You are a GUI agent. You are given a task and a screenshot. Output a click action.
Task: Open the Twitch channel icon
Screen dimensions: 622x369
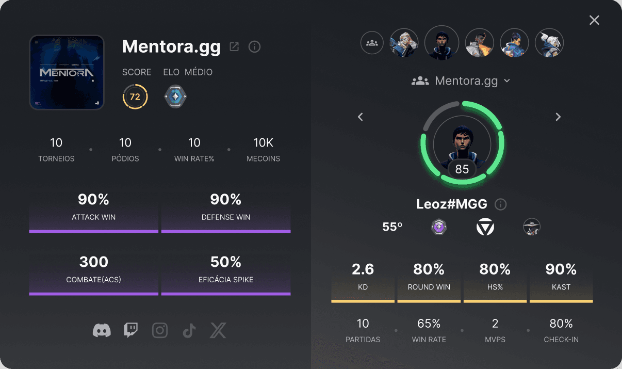131,330
